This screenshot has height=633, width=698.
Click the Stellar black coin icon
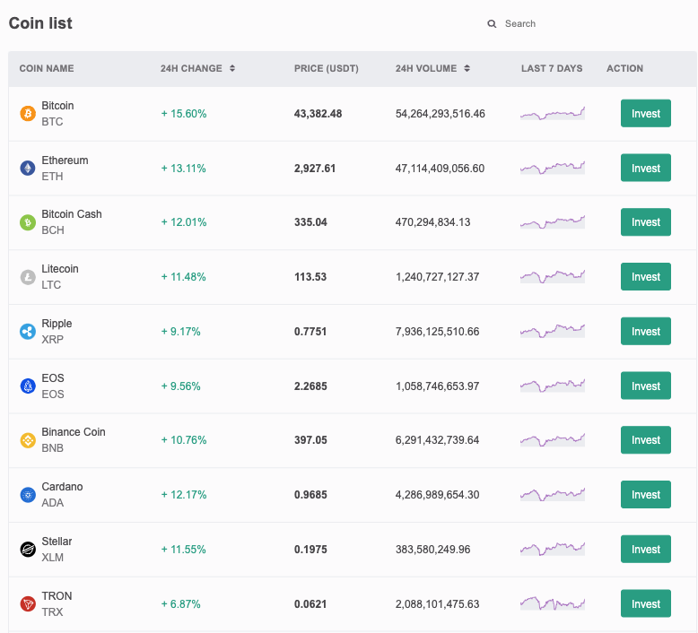(x=28, y=550)
